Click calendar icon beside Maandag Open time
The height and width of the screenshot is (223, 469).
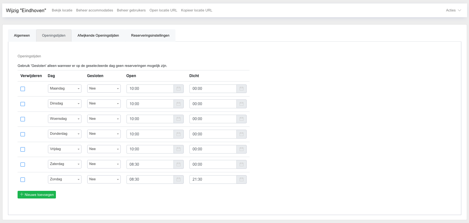point(179,89)
